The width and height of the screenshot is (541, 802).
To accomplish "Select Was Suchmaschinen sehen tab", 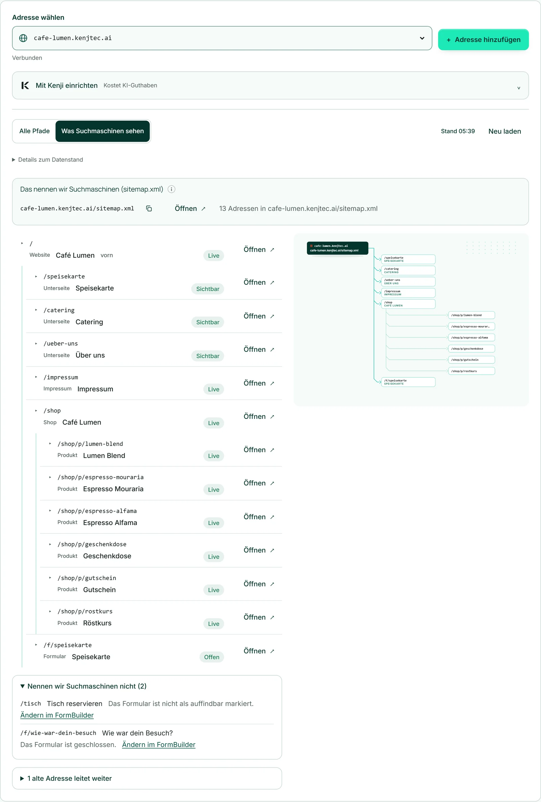I will [x=102, y=131].
